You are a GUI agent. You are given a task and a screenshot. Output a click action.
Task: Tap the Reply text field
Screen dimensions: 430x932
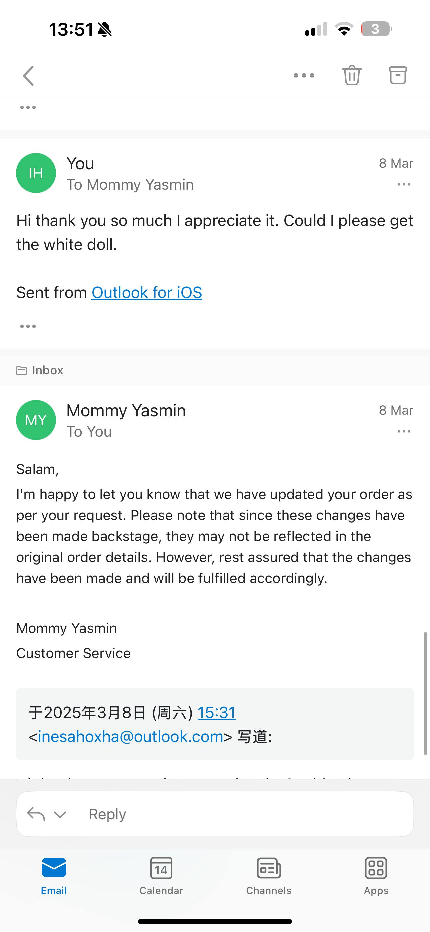[x=244, y=814]
